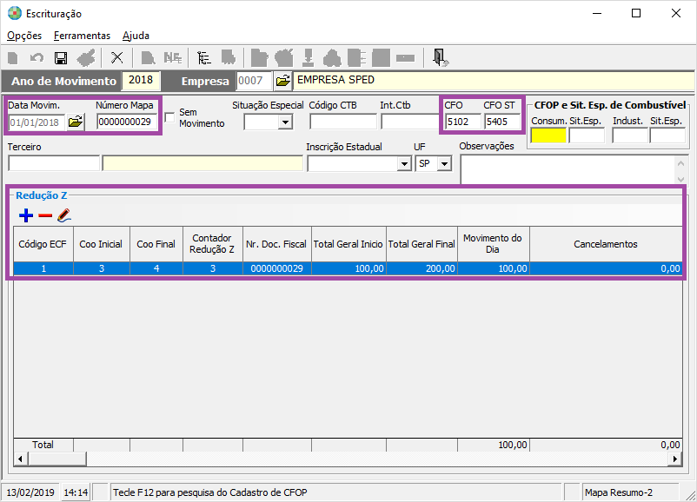The width and height of the screenshot is (697, 502).
Task: Click the Número Mapa input field
Action: point(126,122)
